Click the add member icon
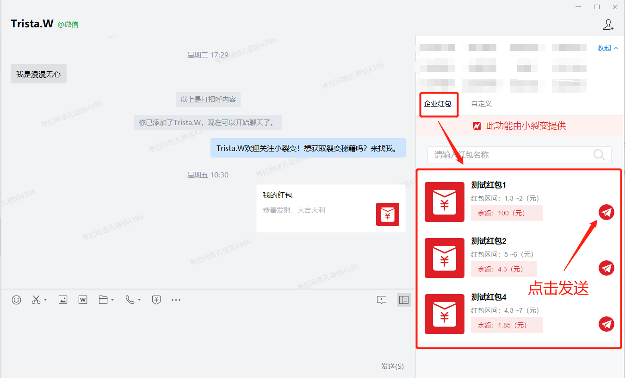The image size is (625, 378). 608,25
